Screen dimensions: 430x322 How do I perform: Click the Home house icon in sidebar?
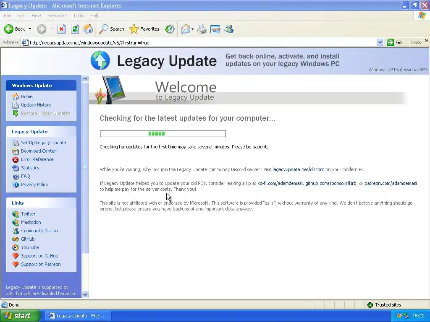[16, 96]
